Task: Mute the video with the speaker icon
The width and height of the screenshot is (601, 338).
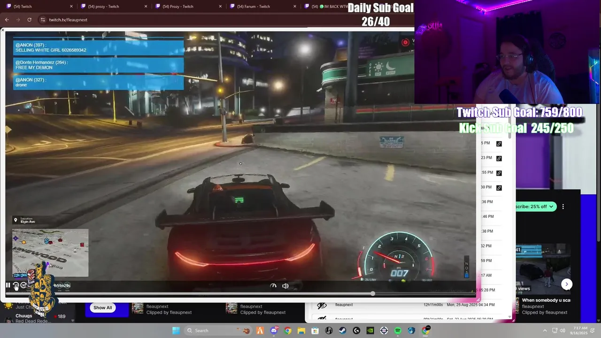Action: click(285, 286)
